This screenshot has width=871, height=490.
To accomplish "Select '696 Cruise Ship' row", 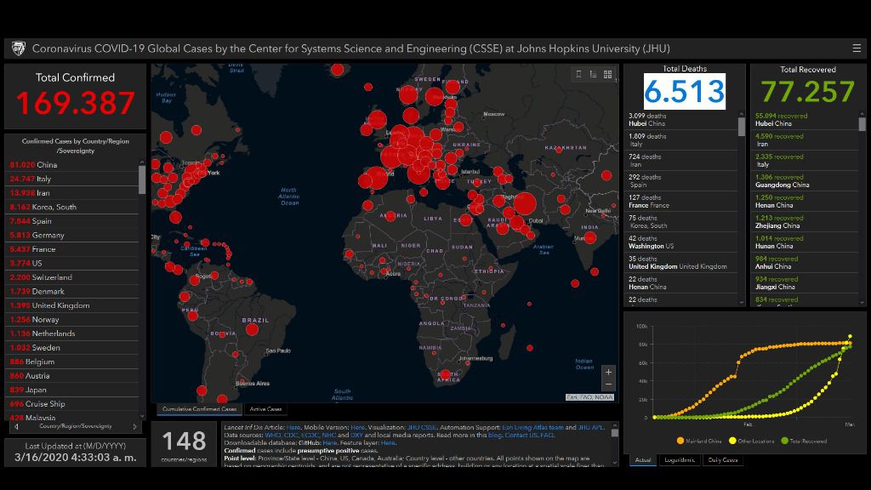I will 71,404.
